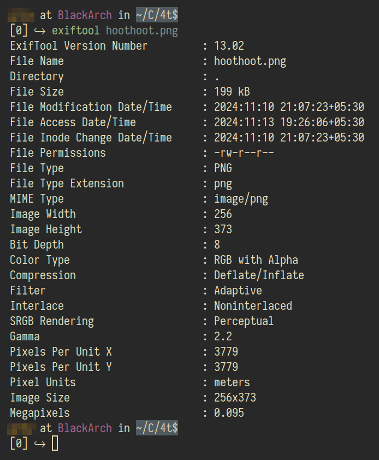Click the exiftool command word

pos(75,31)
